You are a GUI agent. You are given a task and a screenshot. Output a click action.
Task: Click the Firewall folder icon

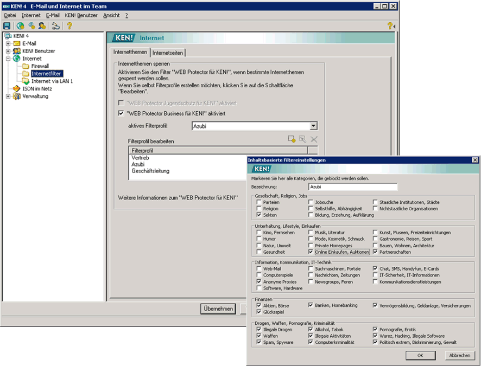pyautogui.click(x=26, y=66)
